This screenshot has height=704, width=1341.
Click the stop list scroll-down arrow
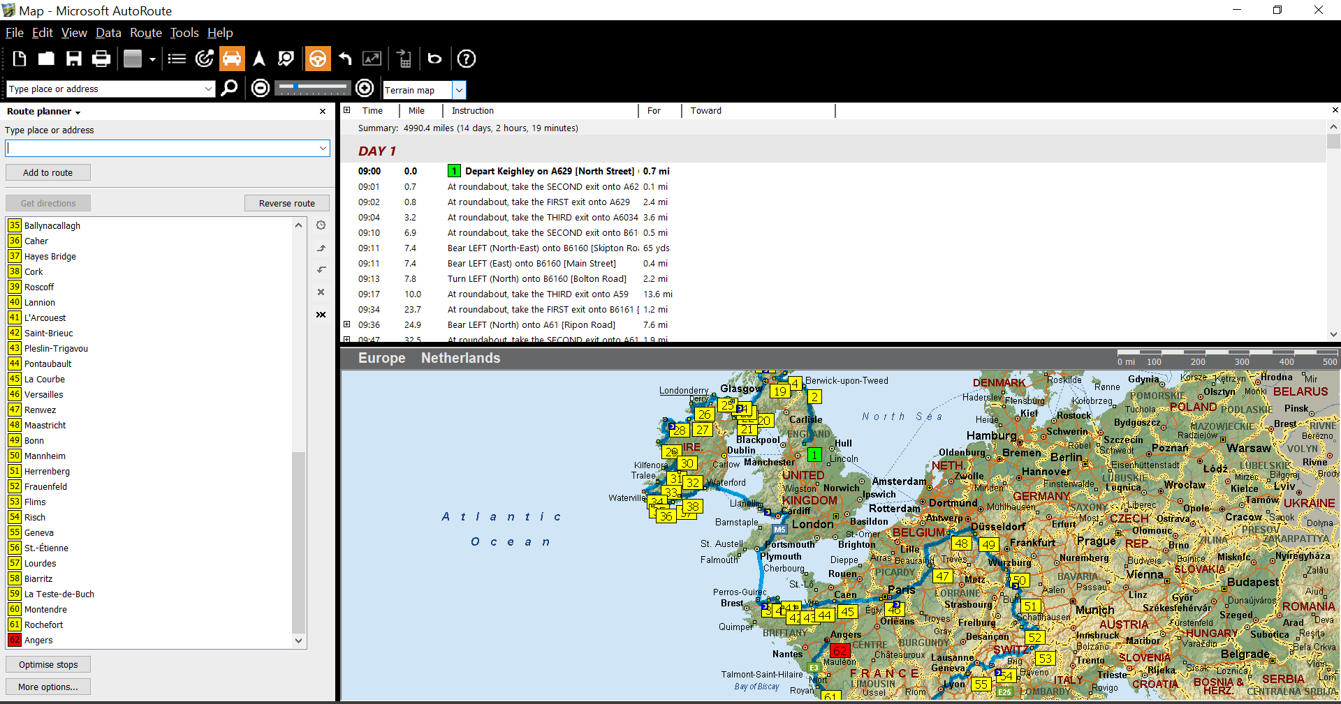tap(298, 641)
